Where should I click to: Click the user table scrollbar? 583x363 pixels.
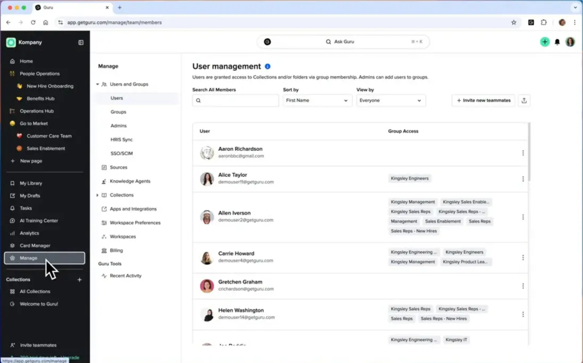click(529, 153)
